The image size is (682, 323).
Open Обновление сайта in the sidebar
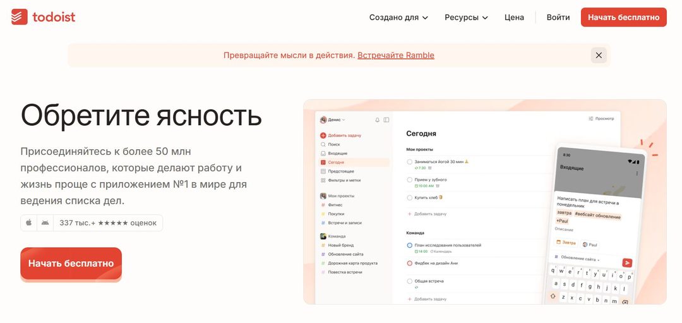(342, 254)
